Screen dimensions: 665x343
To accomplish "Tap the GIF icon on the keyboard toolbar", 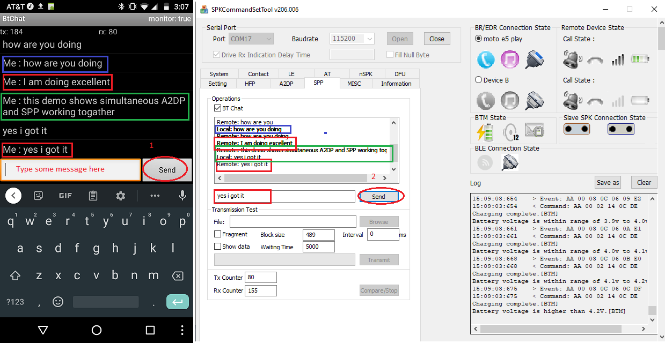I will coord(65,196).
